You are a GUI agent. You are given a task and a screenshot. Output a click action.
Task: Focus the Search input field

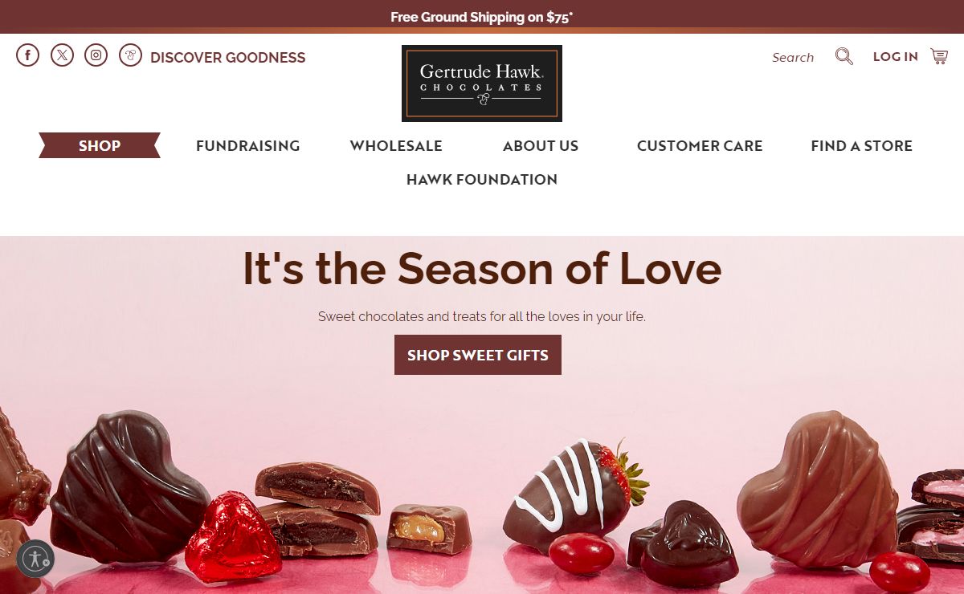[793, 58]
